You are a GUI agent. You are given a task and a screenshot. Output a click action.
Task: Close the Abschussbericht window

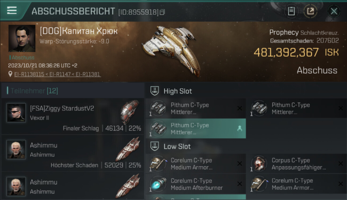[334, 11]
